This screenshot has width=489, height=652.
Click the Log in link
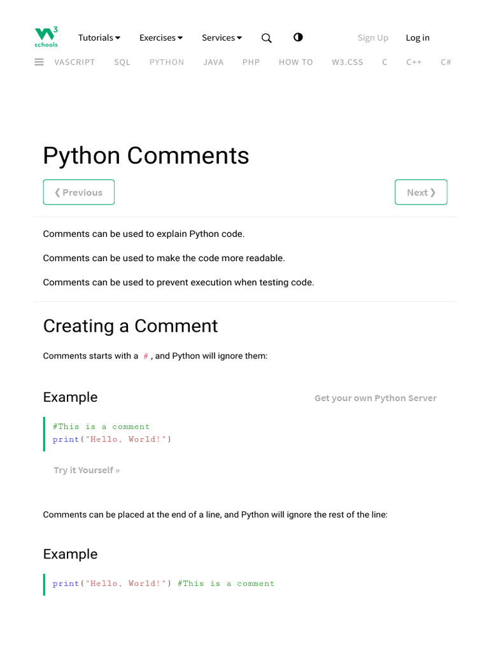(x=418, y=38)
